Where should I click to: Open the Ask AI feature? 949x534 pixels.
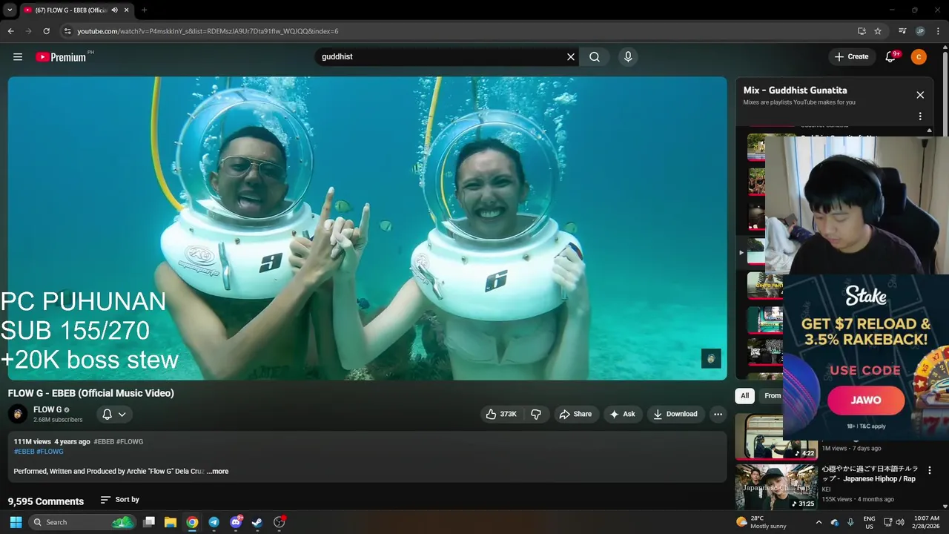pos(623,414)
